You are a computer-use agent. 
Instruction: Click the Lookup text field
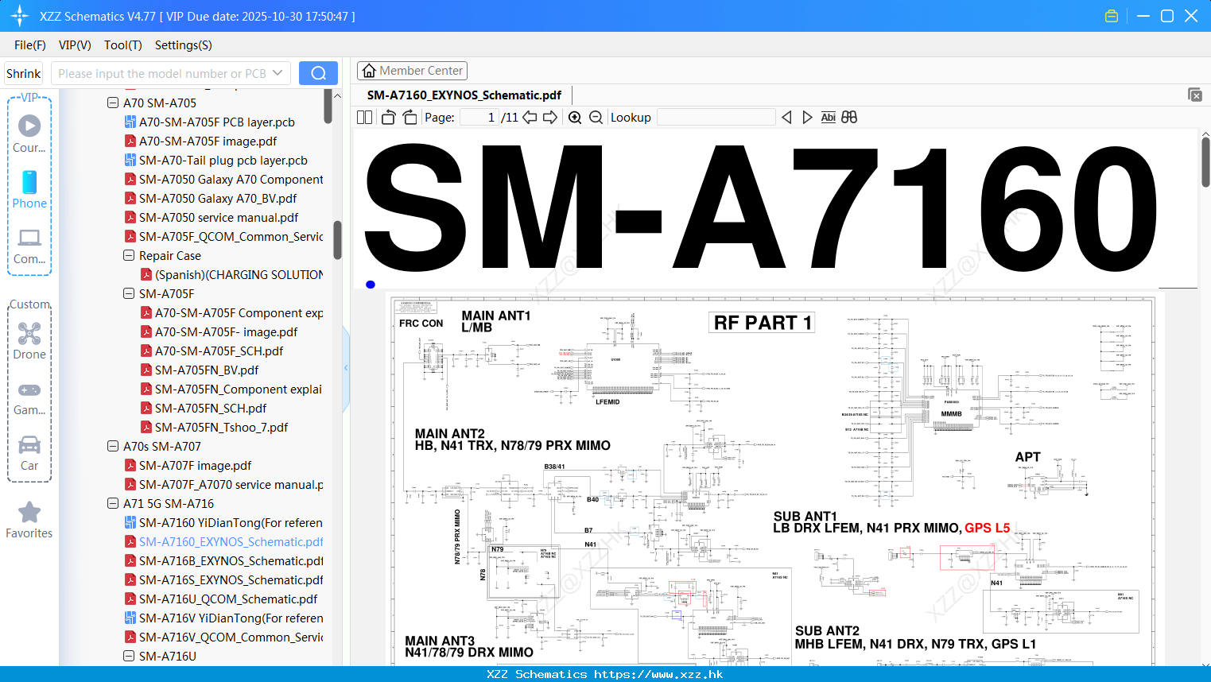[716, 118]
